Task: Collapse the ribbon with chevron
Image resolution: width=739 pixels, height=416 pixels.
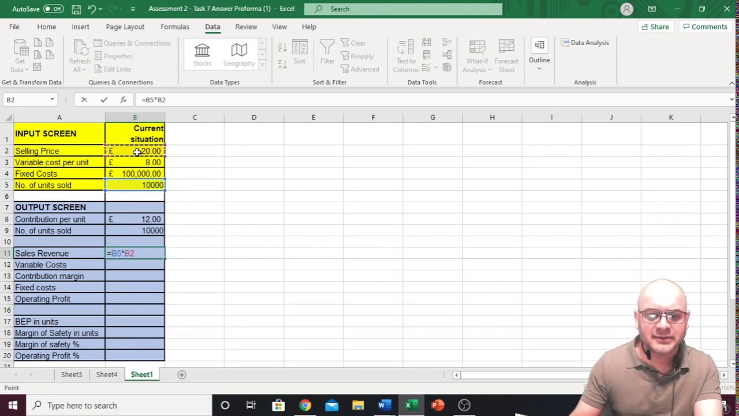Action: point(732,83)
